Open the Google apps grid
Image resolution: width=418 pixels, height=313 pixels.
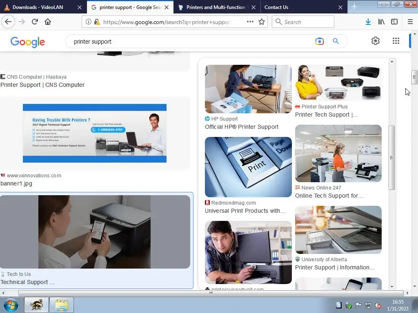click(396, 41)
